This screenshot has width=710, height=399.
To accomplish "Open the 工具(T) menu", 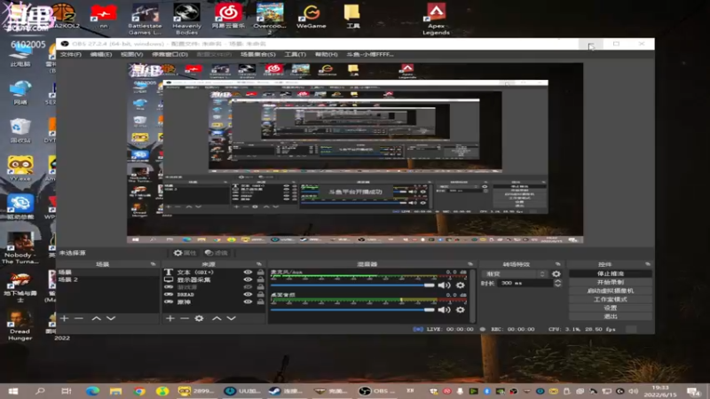I will 296,54.
